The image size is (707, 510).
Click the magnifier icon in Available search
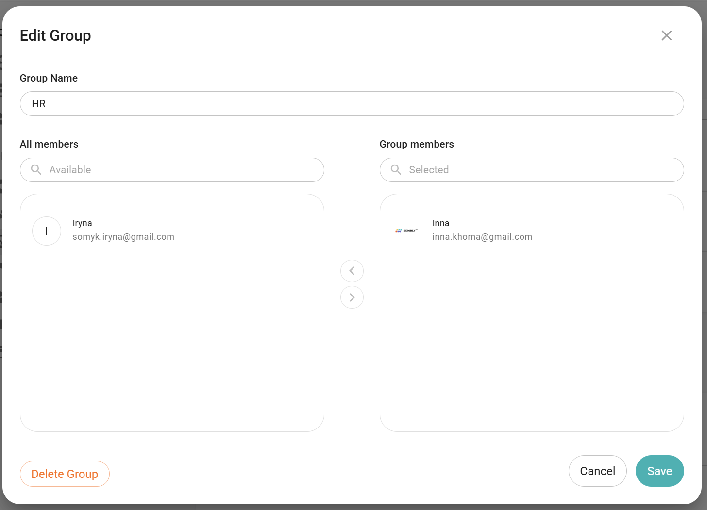point(36,170)
